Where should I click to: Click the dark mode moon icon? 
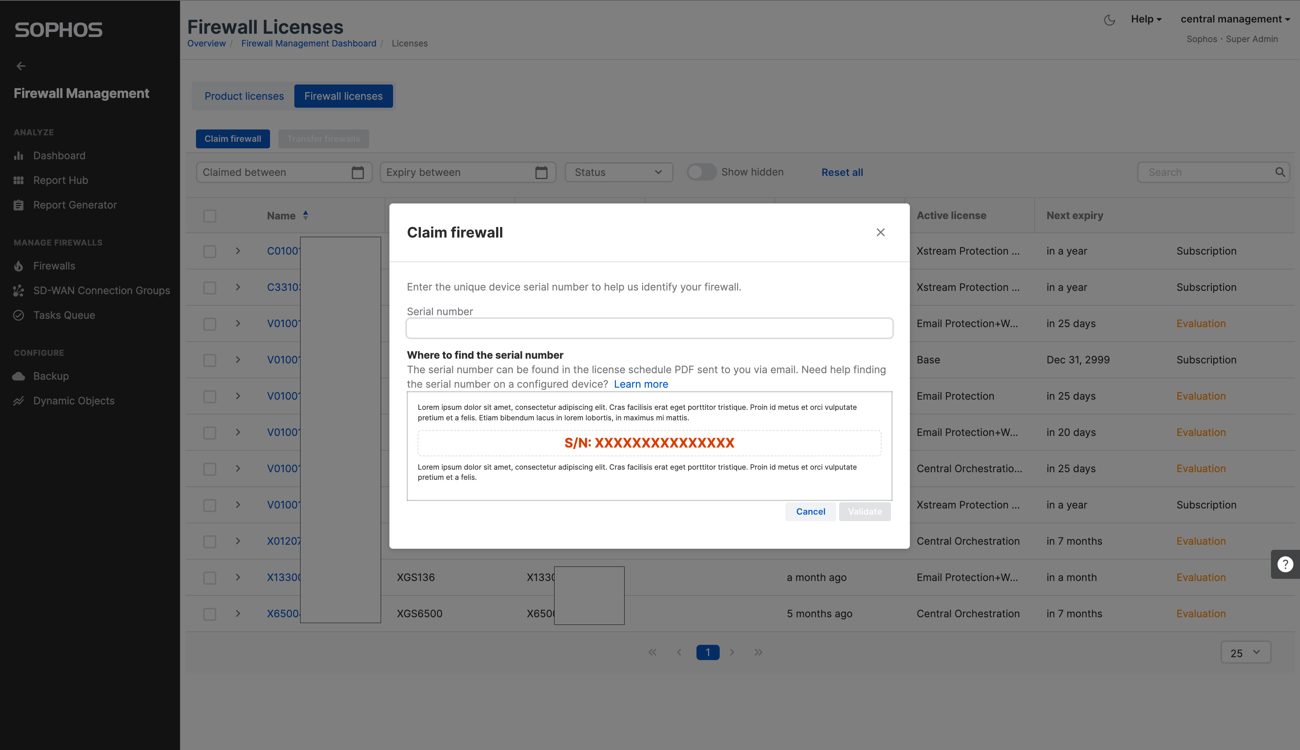(1109, 20)
